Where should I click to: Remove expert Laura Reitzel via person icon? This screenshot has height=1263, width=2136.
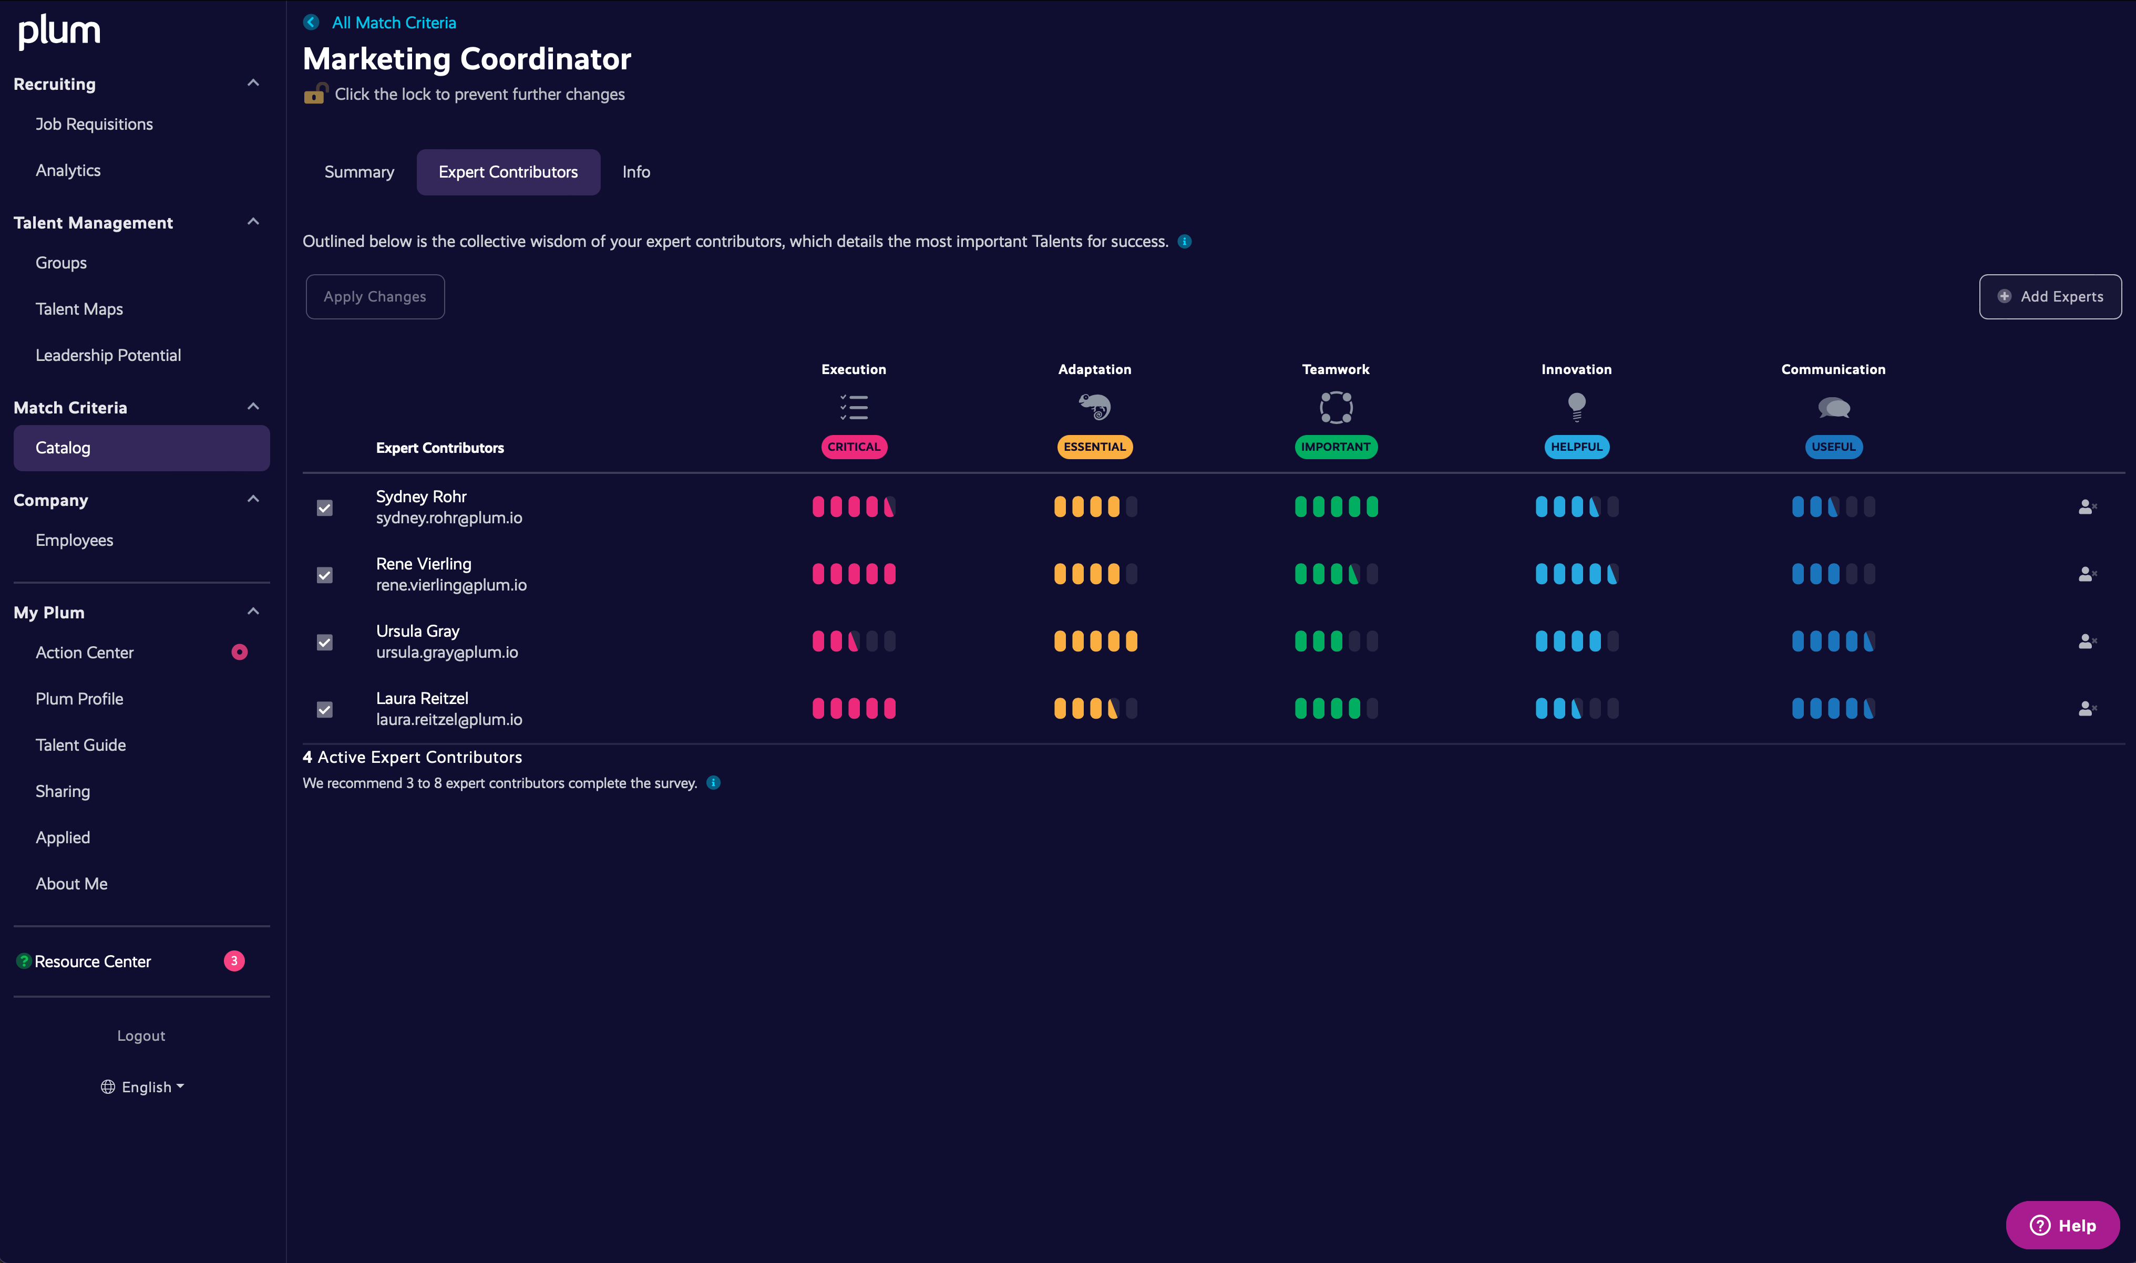[x=2087, y=709]
